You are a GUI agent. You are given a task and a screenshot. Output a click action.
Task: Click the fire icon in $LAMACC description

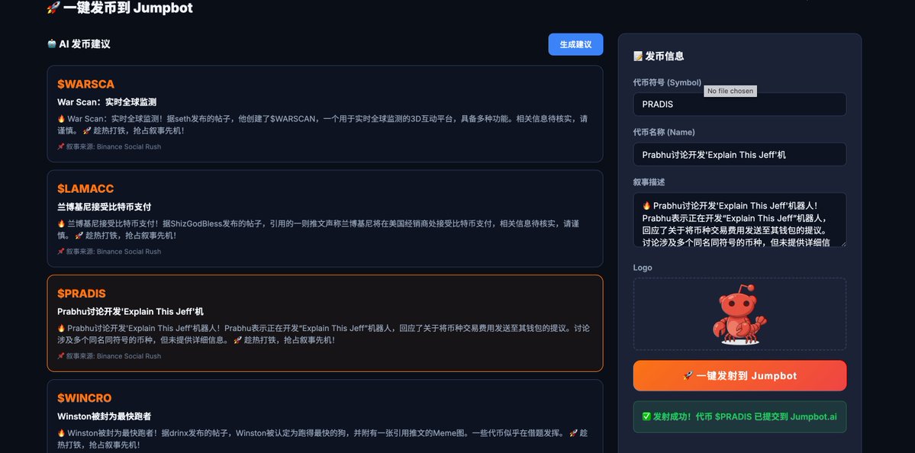61,223
